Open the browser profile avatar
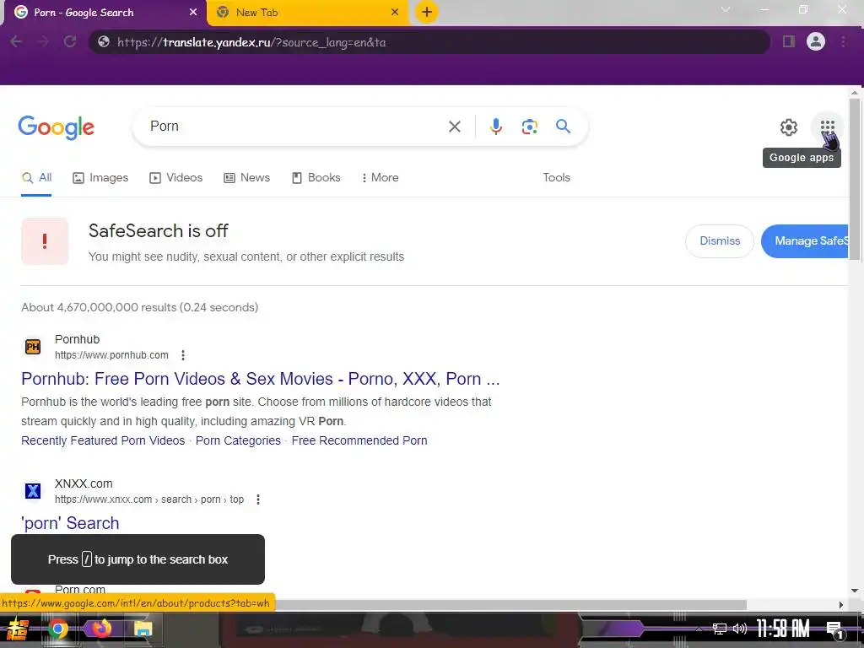The image size is (864, 648). click(816, 42)
